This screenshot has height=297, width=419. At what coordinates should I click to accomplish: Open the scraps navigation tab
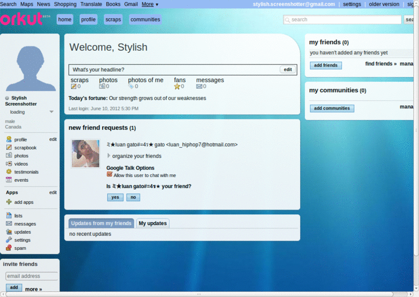[113, 19]
